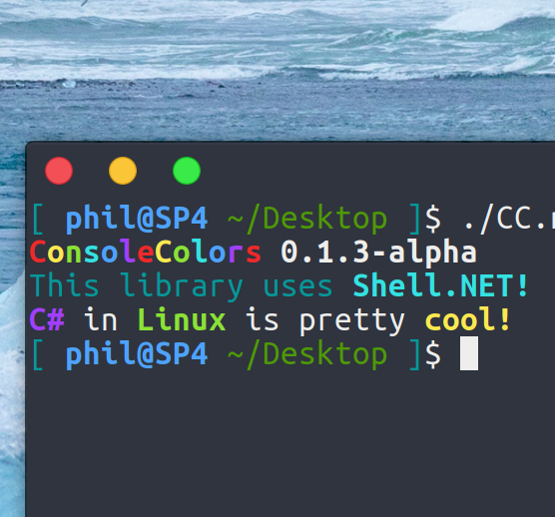Click the rainbow ConsoleColors heading text
The height and width of the screenshot is (517, 555).
pyautogui.click(x=146, y=252)
